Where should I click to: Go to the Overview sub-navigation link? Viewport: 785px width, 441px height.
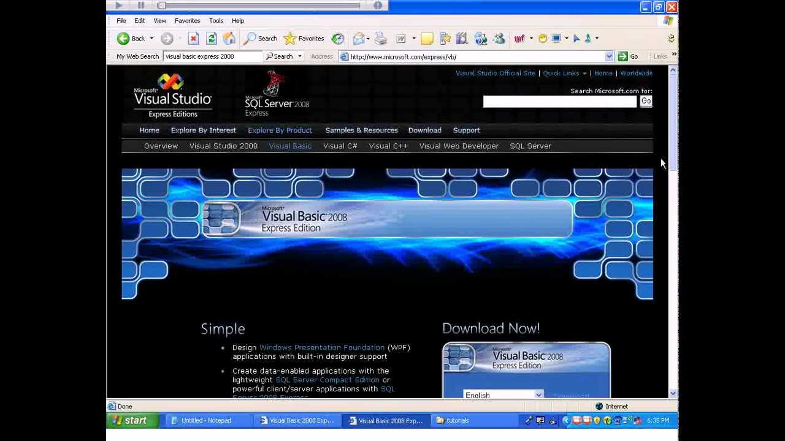(x=161, y=146)
